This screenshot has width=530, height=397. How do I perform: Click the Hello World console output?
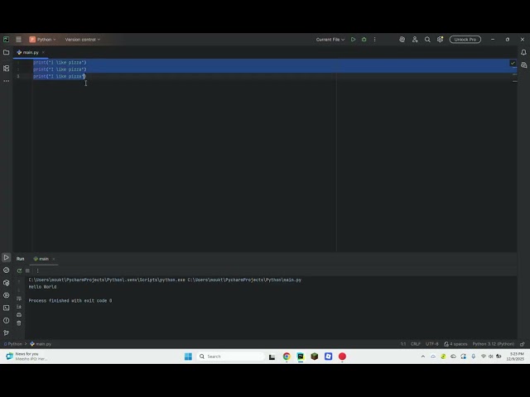click(42, 287)
